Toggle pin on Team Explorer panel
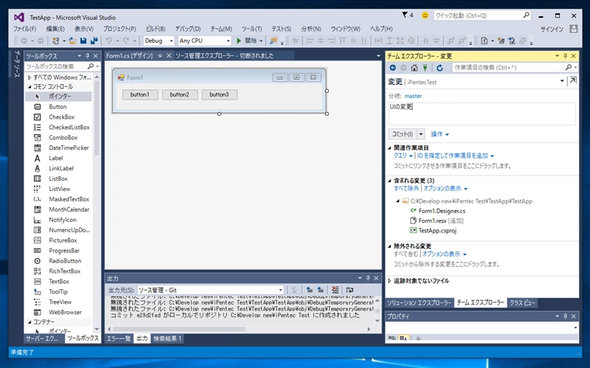The image size is (590, 368). [565, 56]
